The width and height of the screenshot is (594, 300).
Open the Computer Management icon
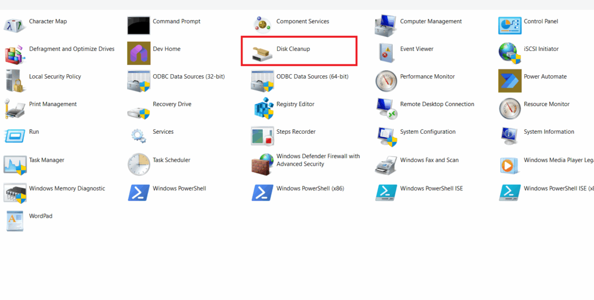(x=386, y=25)
